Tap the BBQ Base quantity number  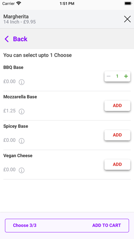(x=117, y=76)
